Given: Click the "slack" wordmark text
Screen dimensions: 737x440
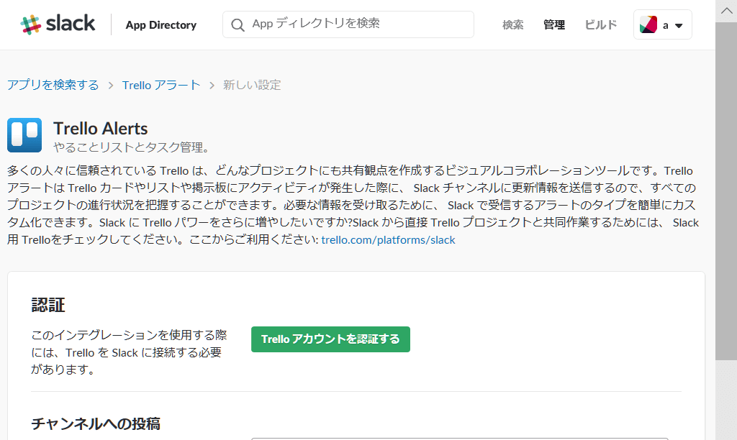Looking at the screenshot, I should (x=71, y=24).
